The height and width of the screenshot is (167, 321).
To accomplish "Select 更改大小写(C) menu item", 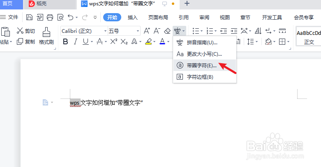I will [205, 54].
